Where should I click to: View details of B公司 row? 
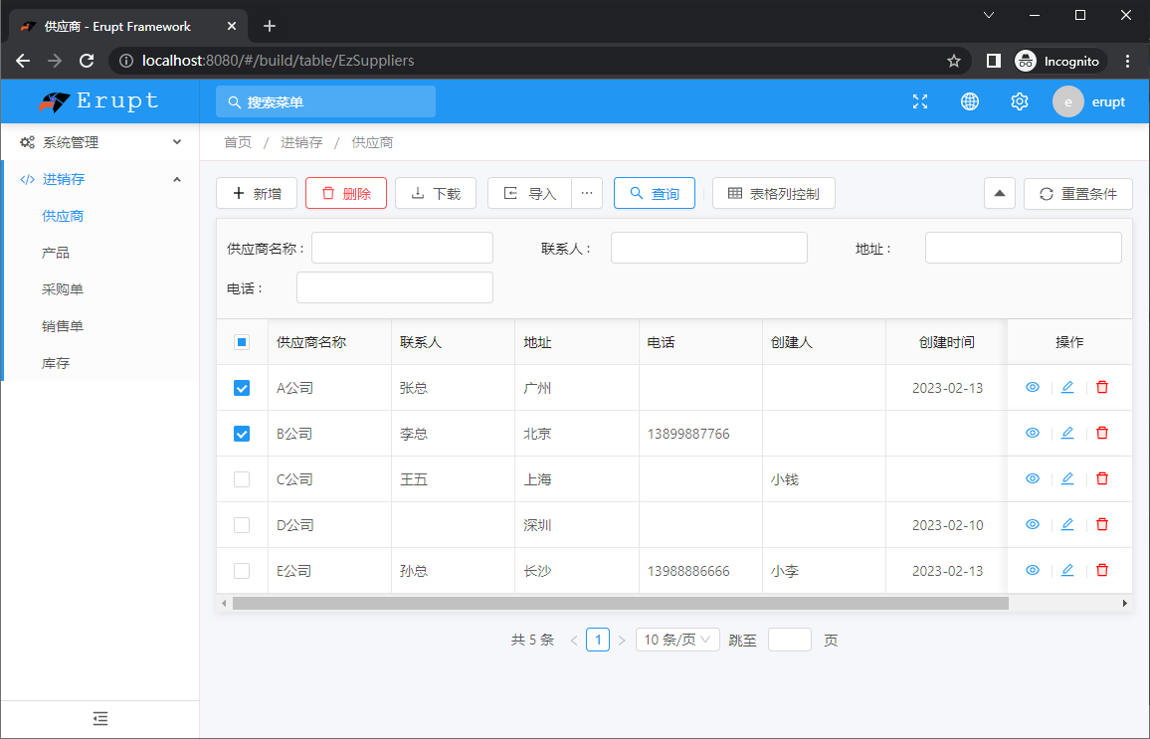[1033, 434]
